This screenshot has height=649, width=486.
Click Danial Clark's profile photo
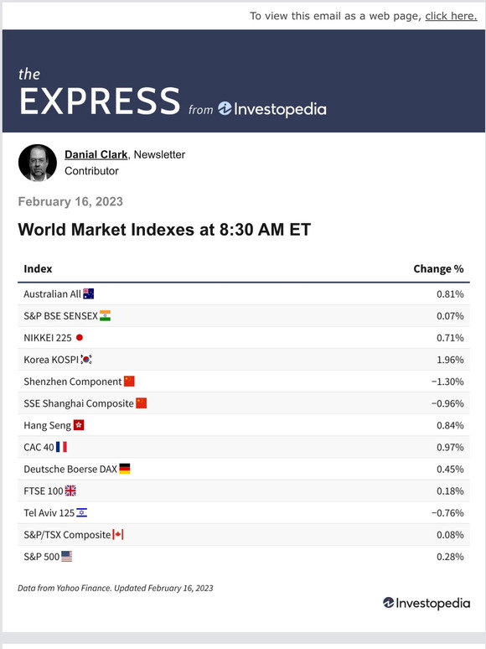(38, 163)
